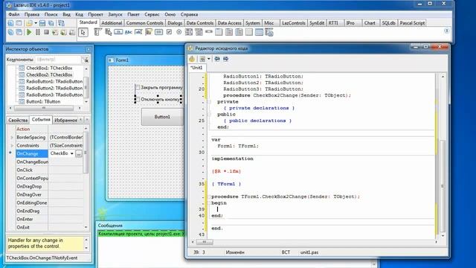Pick the TMemo component in the palette

click(x=149, y=32)
